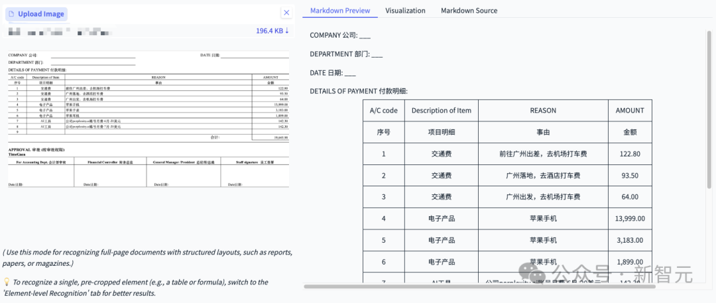
Task: Click the lightbulb tip icon
Action: (6, 282)
